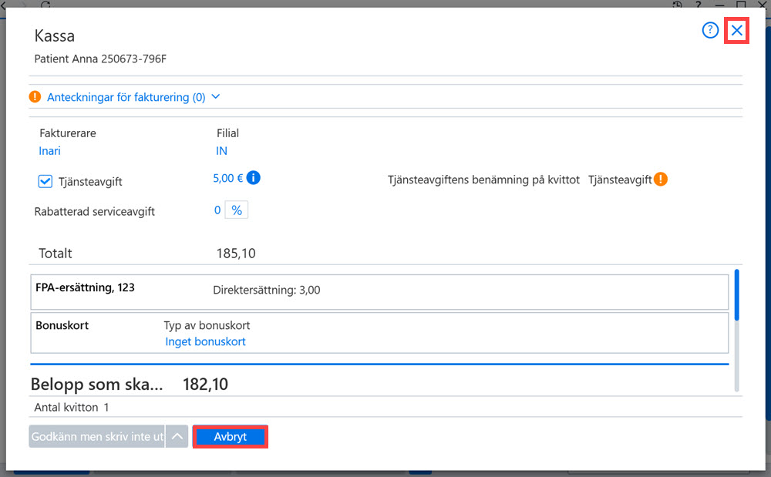Viewport: 771px width, 477px height.
Task: Click the rabatterad serviceavgift value 0
Action: [x=217, y=210]
